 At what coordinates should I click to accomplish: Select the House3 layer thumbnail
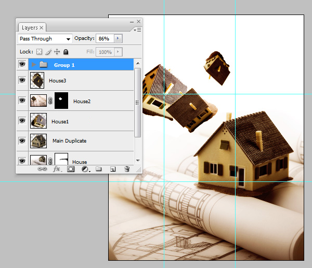coord(37,80)
